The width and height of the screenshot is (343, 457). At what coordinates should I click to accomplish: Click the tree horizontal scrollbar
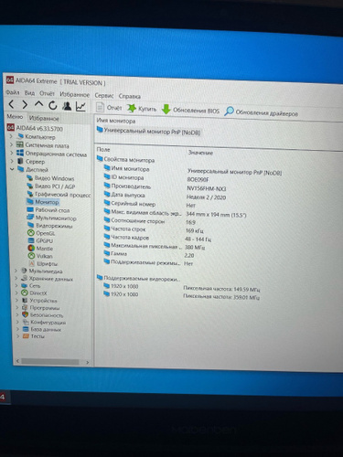[x=52, y=362]
